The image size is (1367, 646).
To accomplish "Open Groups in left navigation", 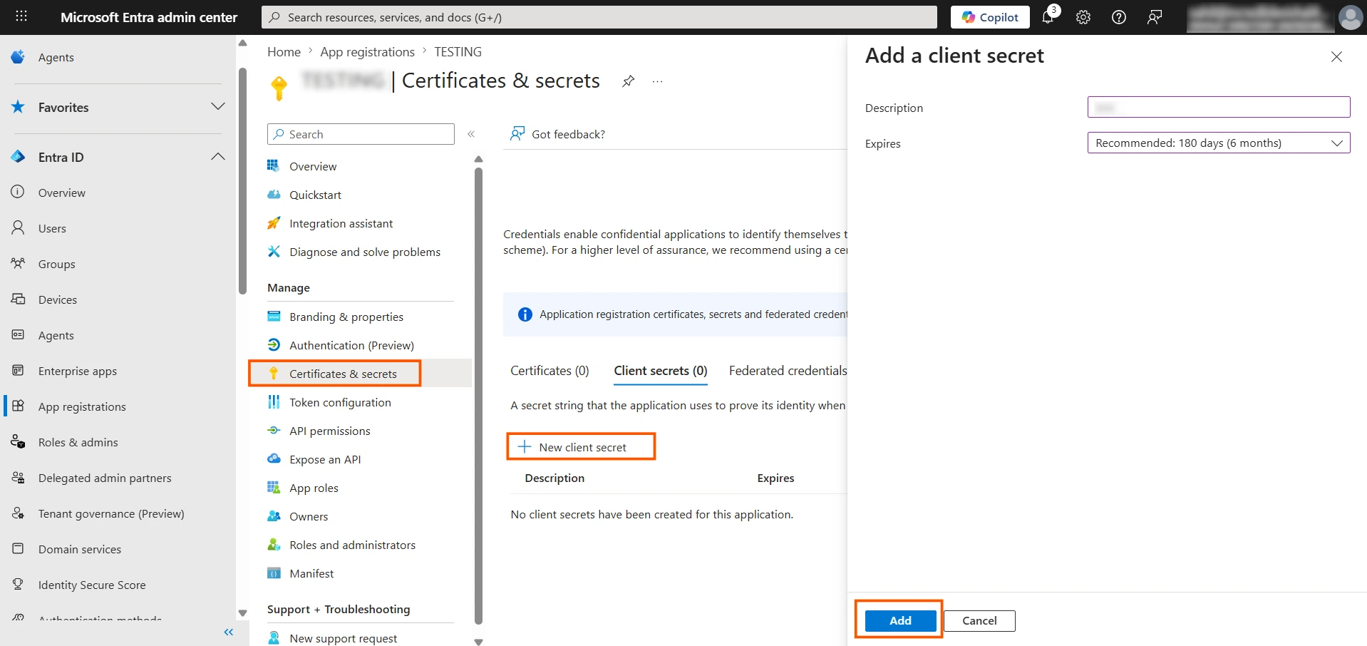I will [x=56, y=264].
